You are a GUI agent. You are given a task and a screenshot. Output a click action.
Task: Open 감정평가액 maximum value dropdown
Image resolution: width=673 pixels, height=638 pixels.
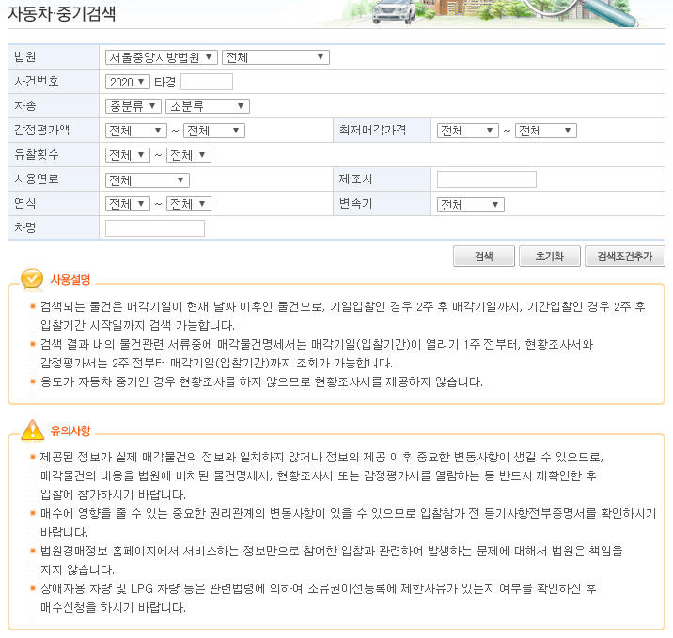click(x=214, y=131)
